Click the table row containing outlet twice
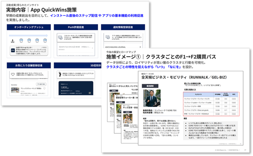This screenshot has height=156, width=253. coord(211,102)
